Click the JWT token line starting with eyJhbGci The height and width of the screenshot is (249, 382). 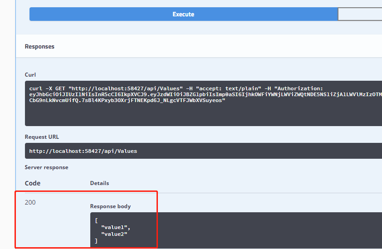click(204, 94)
